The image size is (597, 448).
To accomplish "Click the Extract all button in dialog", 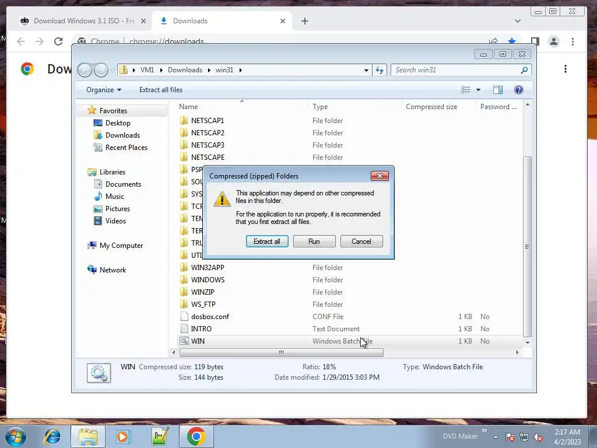I will pyautogui.click(x=267, y=241).
